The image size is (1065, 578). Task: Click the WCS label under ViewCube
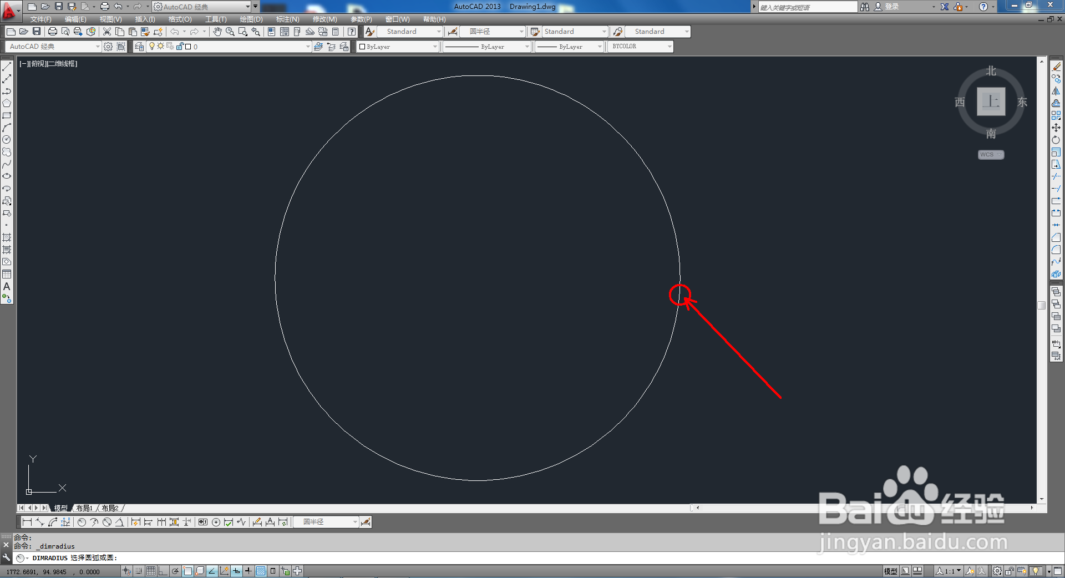click(991, 155)
